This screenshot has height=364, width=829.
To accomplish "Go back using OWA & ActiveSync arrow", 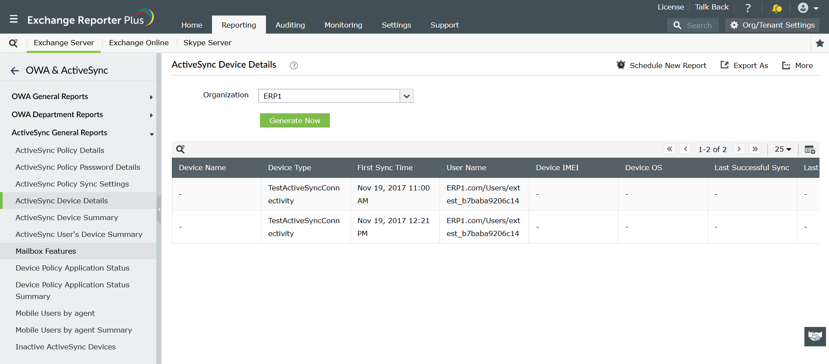I will pos(15,71).
